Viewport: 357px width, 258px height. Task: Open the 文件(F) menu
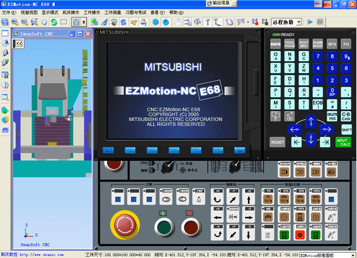click(x=9, y=13)
